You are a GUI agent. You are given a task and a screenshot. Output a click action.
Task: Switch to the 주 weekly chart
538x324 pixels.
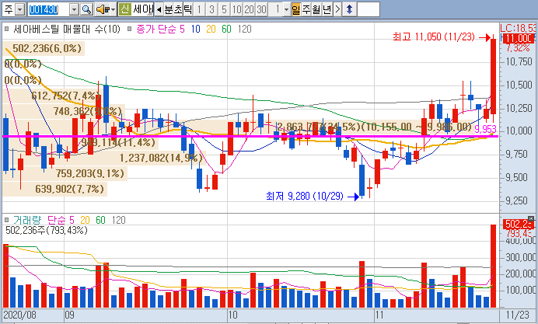(306, 9)
